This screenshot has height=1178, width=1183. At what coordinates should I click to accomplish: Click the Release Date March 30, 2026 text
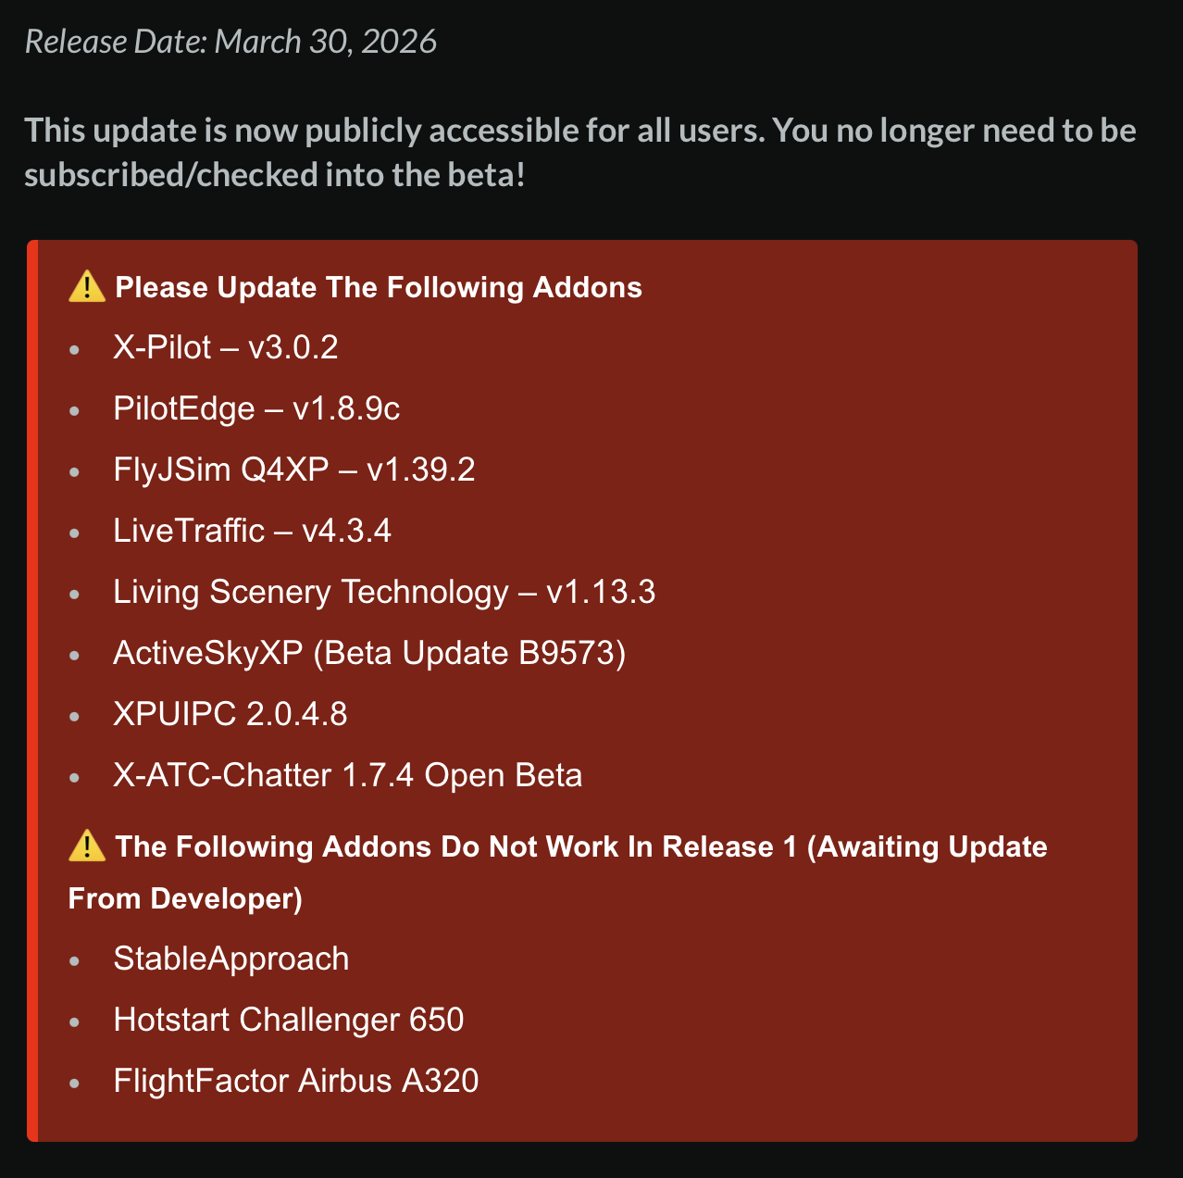[230, 42]
